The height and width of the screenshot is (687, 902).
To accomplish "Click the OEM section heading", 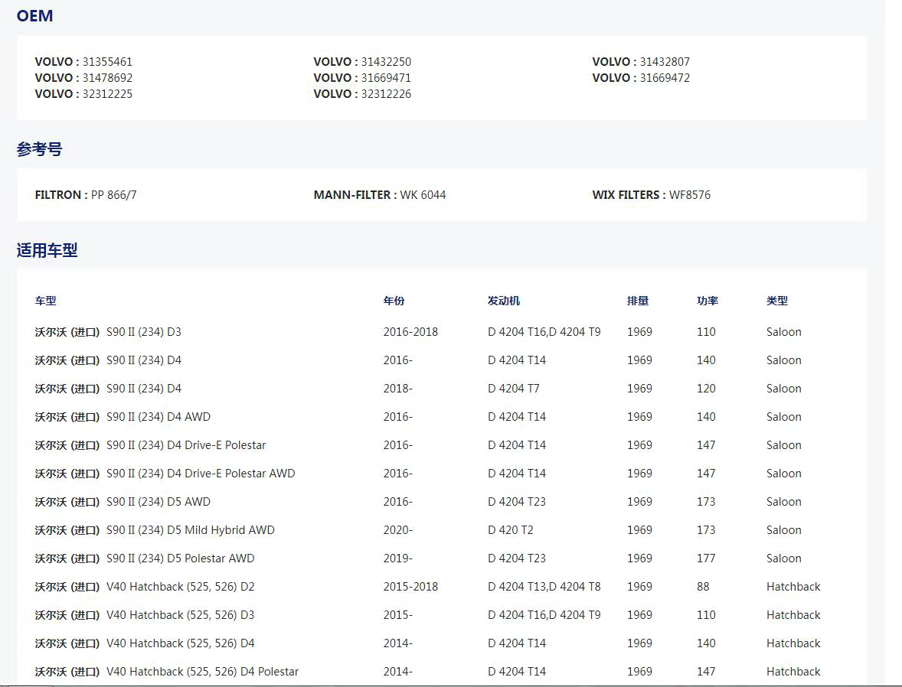I will click(x=34, y=15).
